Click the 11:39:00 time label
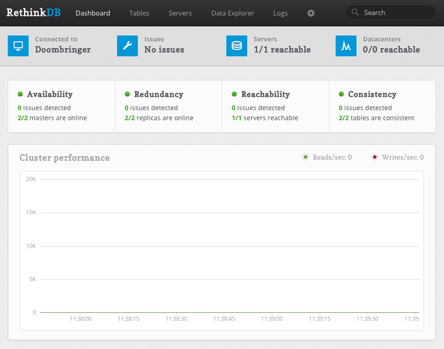Image resolution: width=444 pixels, height=349 pixels. click(x=272, y=319)
